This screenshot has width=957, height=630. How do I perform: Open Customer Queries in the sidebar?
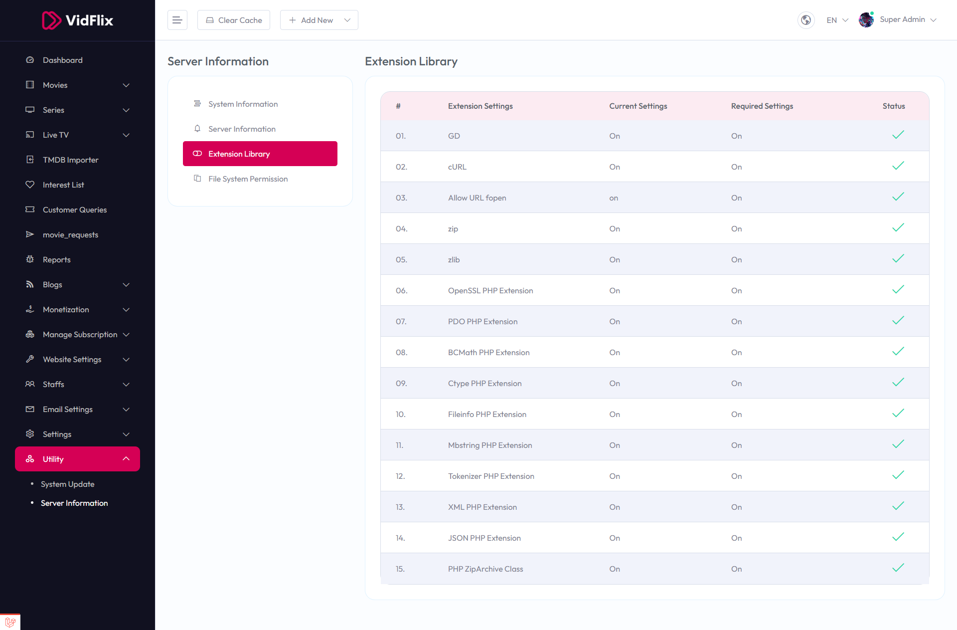click(x=74, y=210)
